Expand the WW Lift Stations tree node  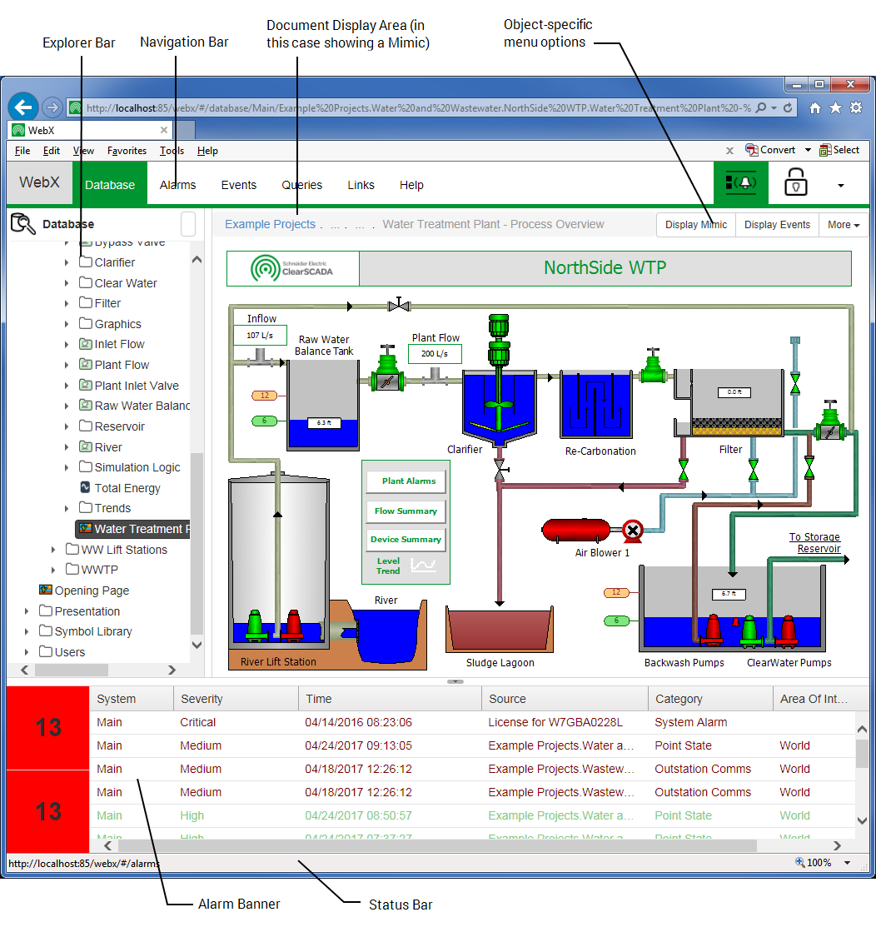[54, 549]
